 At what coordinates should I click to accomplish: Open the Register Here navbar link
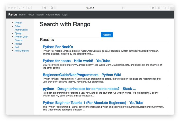(x=53, y=15)
